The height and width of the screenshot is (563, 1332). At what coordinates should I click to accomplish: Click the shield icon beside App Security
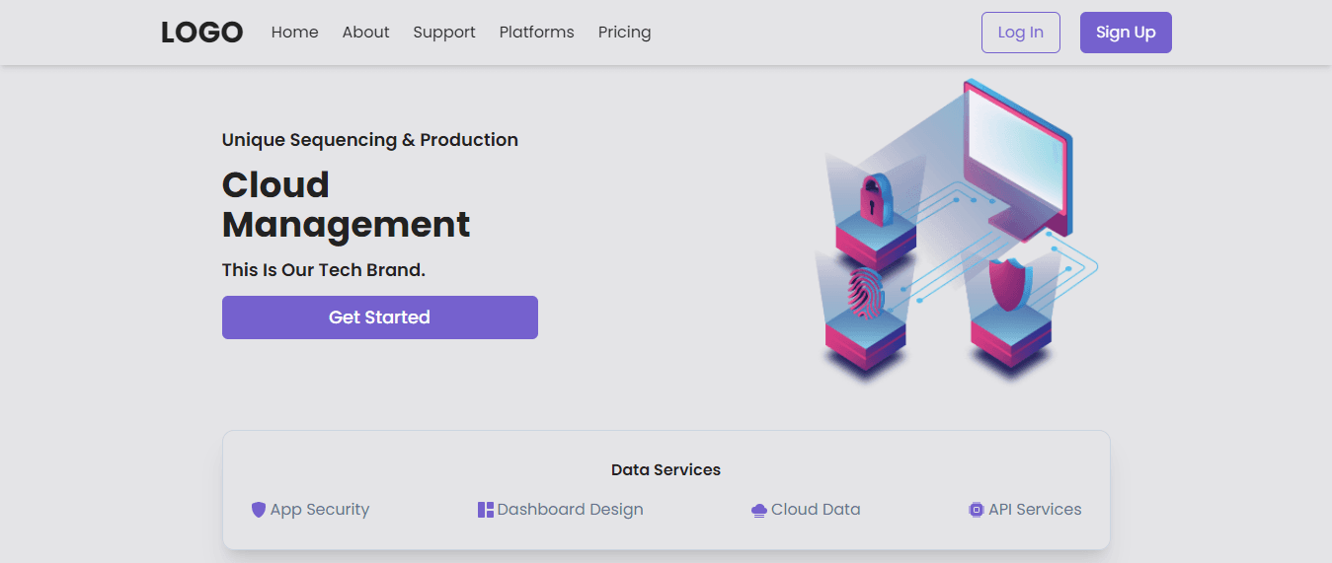pos(259,510)
